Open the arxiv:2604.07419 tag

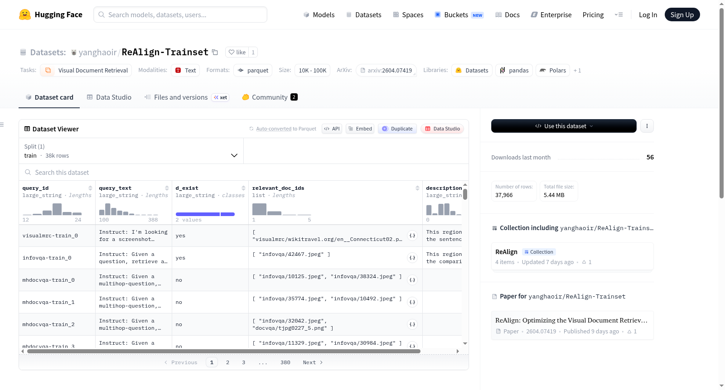click(x=386, y=70)
